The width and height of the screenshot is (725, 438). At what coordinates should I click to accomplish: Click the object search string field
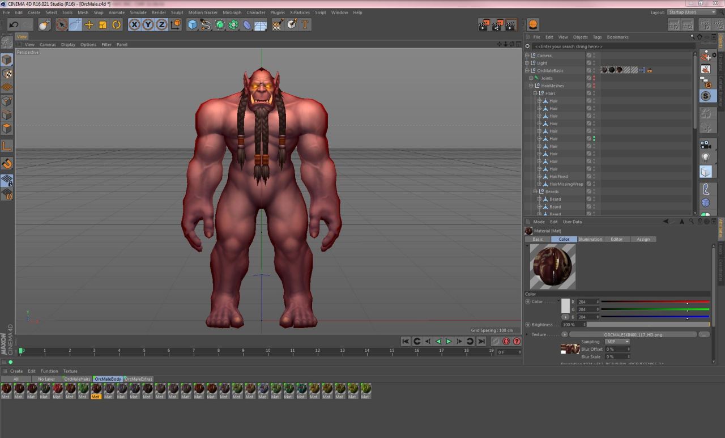(611, 46)
